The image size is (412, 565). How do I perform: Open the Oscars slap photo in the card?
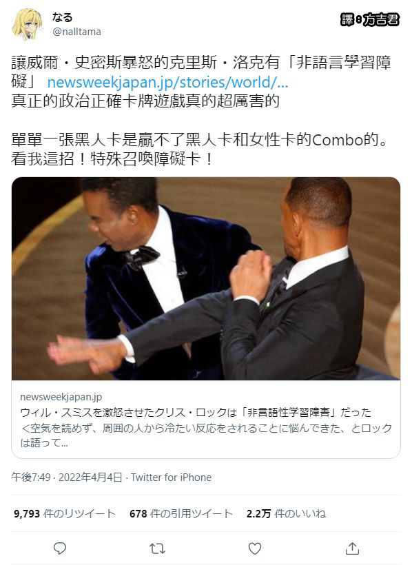coord(206,278)
